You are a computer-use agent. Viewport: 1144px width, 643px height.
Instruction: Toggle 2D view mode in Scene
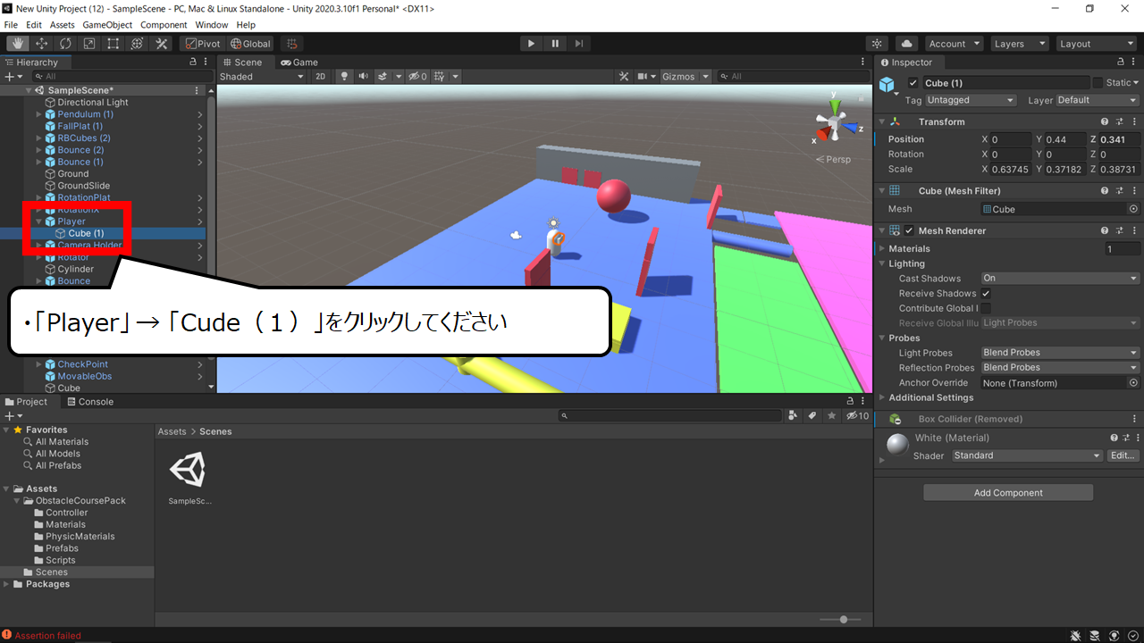tap(321, 77)
